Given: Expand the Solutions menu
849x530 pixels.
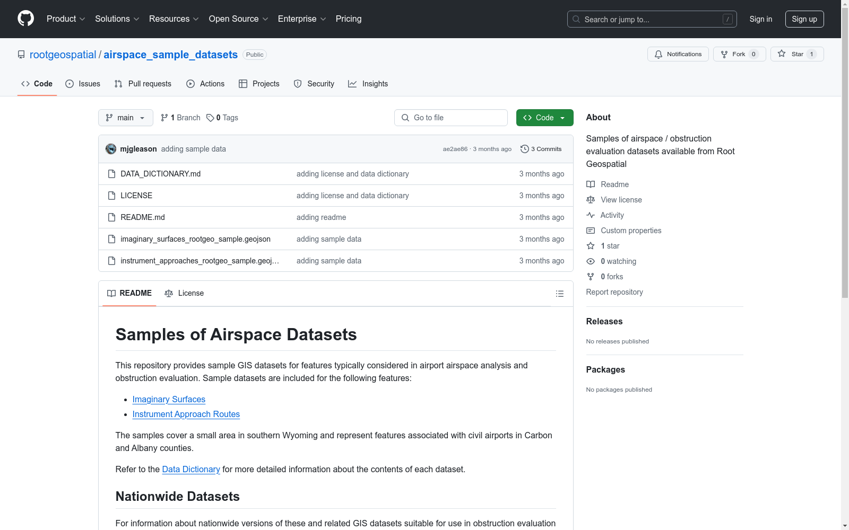Looking at the screenshot, I should (x=117, y=19).
